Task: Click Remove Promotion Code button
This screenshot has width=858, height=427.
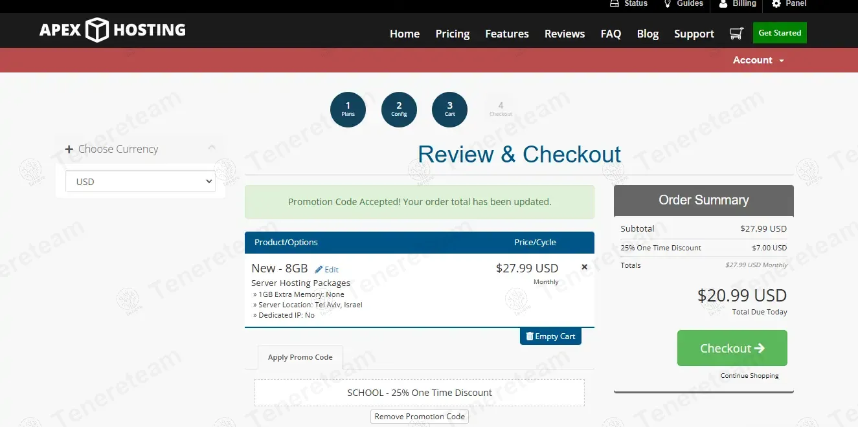Action: coord(420,417)
